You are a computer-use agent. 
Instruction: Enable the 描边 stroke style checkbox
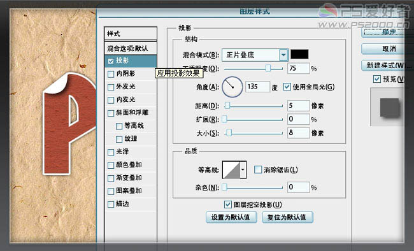point(111,204)
